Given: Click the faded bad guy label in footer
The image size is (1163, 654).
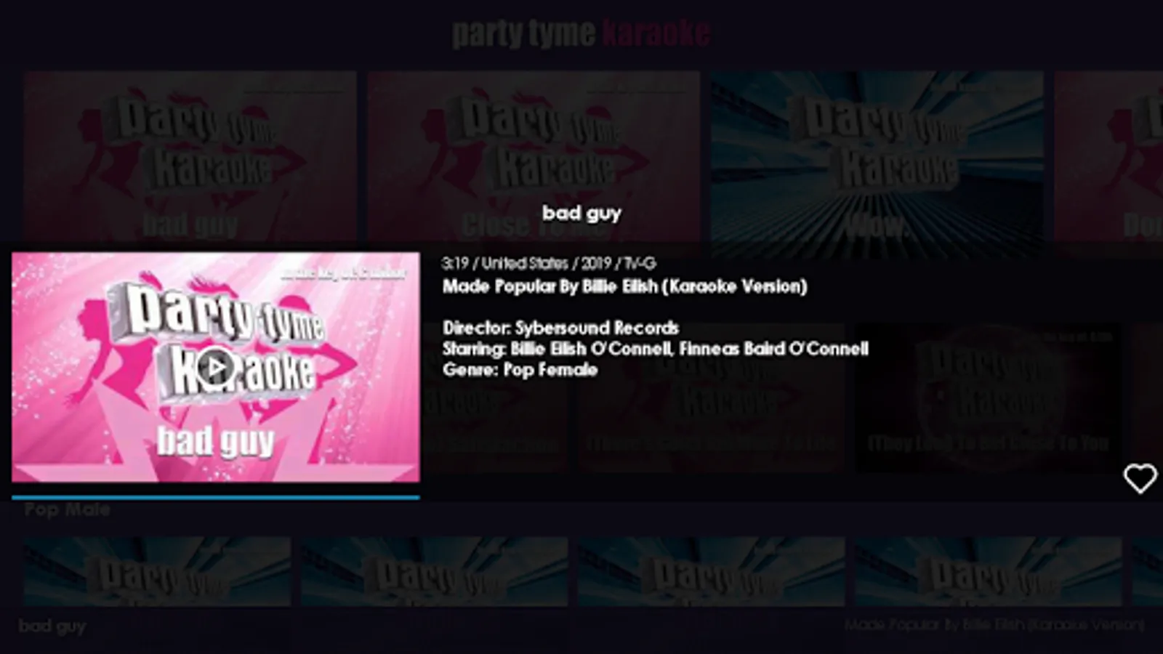Looking at the screenshot, I should click(x=52, y=626).
